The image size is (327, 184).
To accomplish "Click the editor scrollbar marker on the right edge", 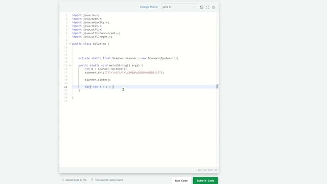I will [217, 86].
